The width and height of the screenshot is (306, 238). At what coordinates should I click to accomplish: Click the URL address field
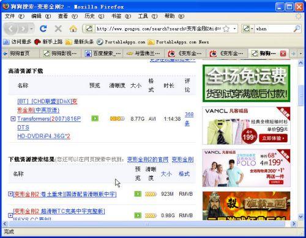pyautogui.click(x=159, y=29)
